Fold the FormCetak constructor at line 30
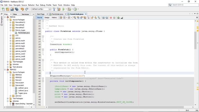 (43, 49)
